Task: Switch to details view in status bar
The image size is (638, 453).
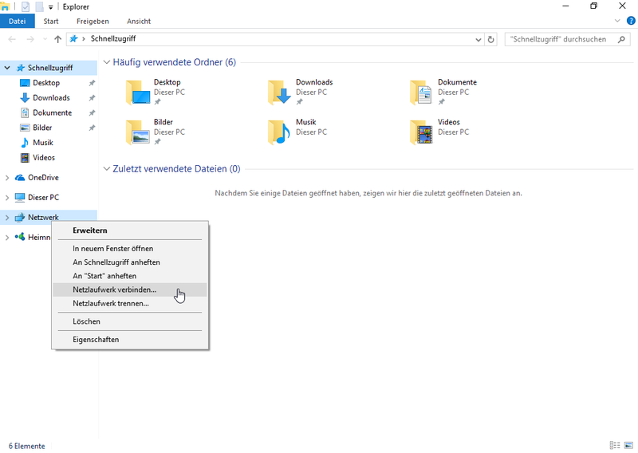Action: click(x=615, y=446)
